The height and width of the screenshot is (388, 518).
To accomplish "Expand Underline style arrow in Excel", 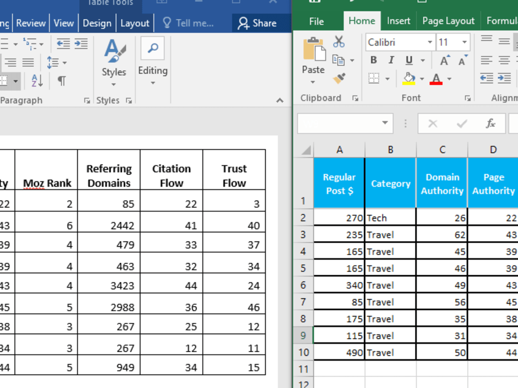I will pyautogui.click(x=423, y=61).
